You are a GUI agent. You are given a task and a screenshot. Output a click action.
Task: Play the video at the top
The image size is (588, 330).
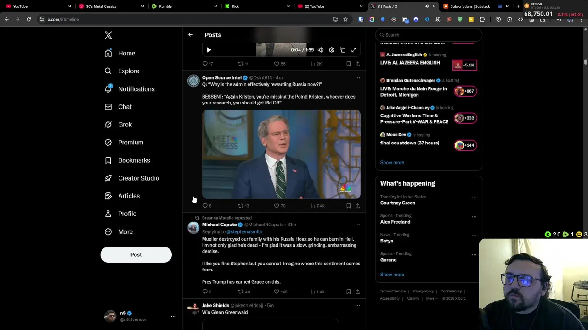point(209,50)
